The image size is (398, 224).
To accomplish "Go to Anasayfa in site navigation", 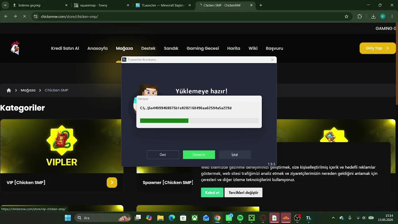I will click(97, 48).
